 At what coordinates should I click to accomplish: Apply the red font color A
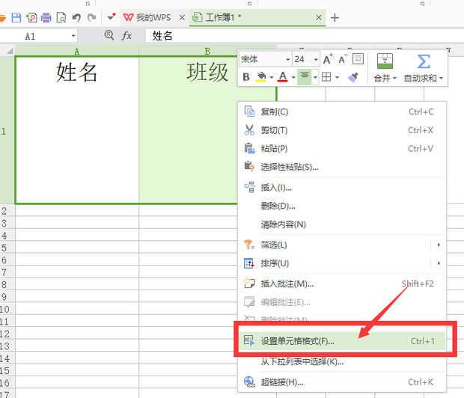(283, 77)
